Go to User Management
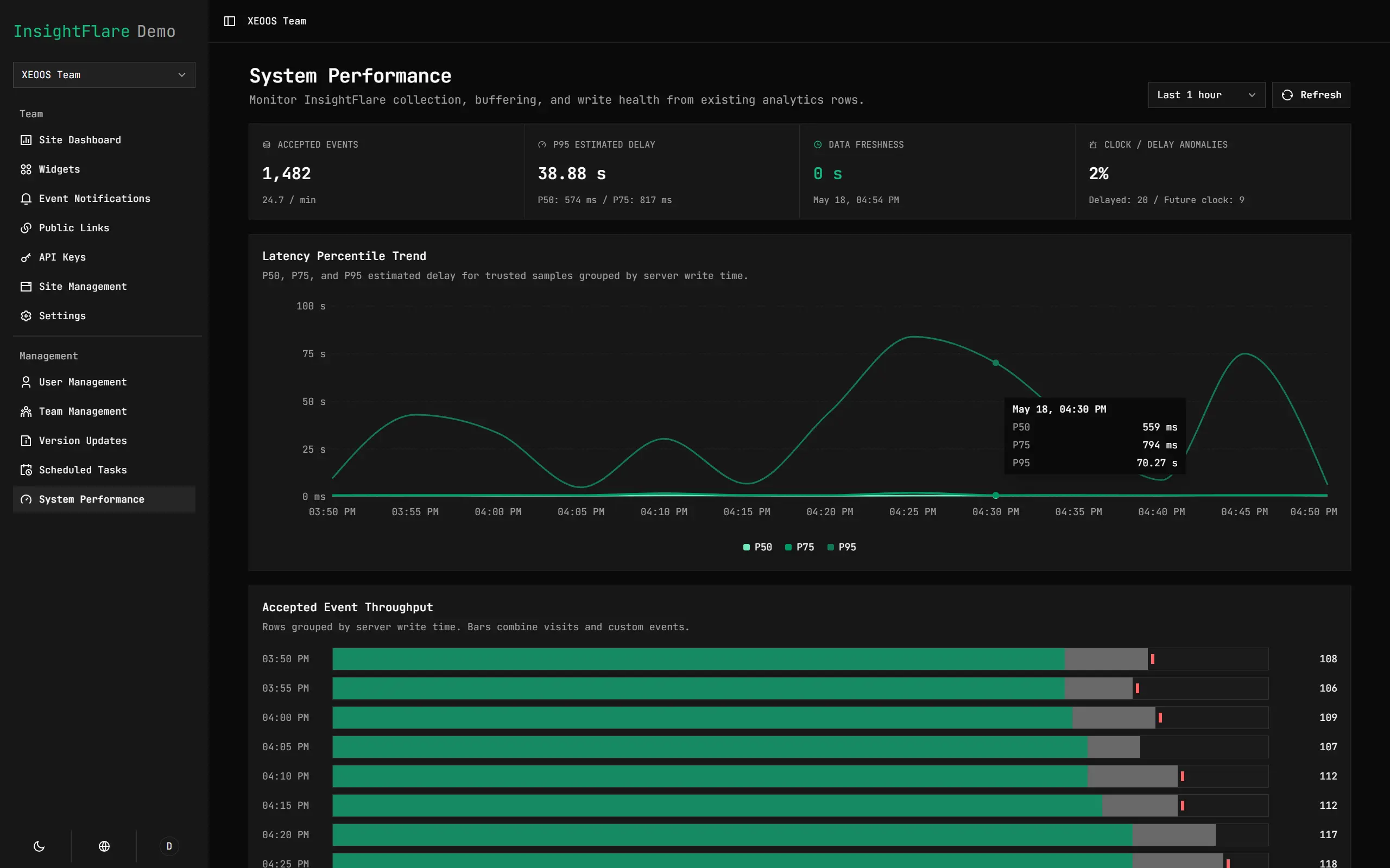 104,382
